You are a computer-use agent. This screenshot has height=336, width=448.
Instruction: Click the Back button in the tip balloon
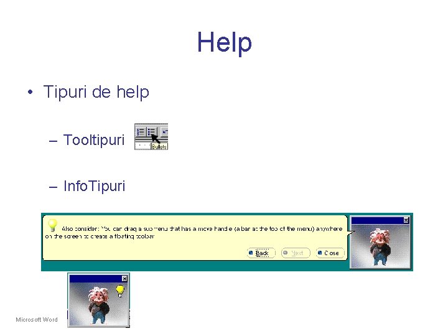[x=261, y=253]
